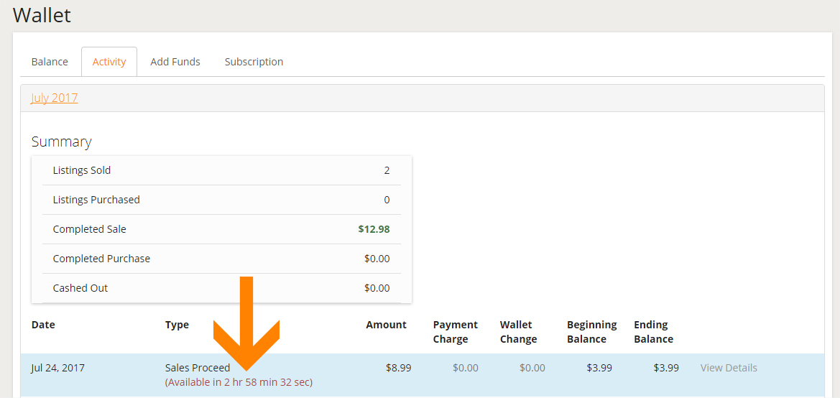Viewport: 840px width, 398px height.
Task: Click the Ending Balance column header
Action: pos(654,332)
